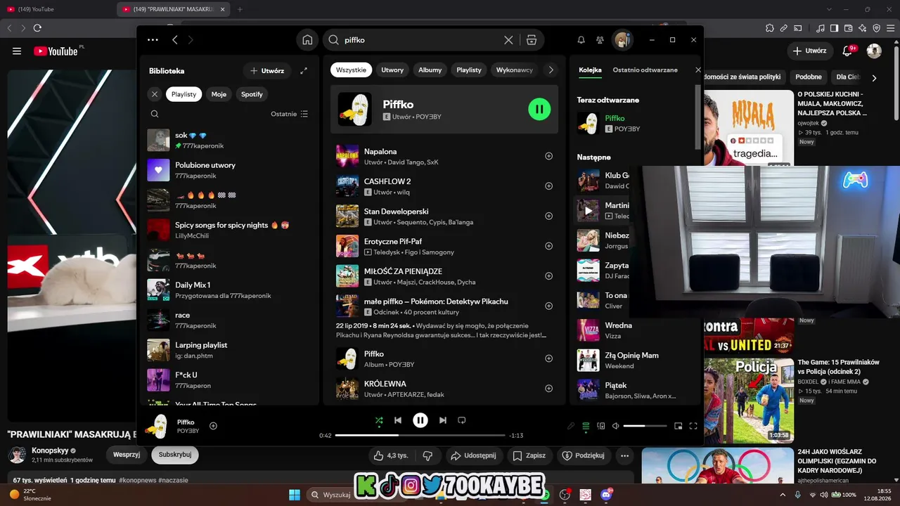Open Spotify Browse icon in search bar
Screen dimensions: 900x506
(532, 40)
